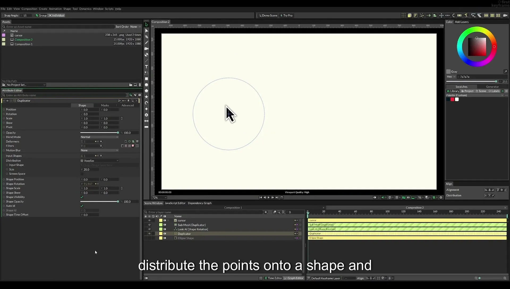Select the Pen tool in the toolbar

[x=146, y=37]
